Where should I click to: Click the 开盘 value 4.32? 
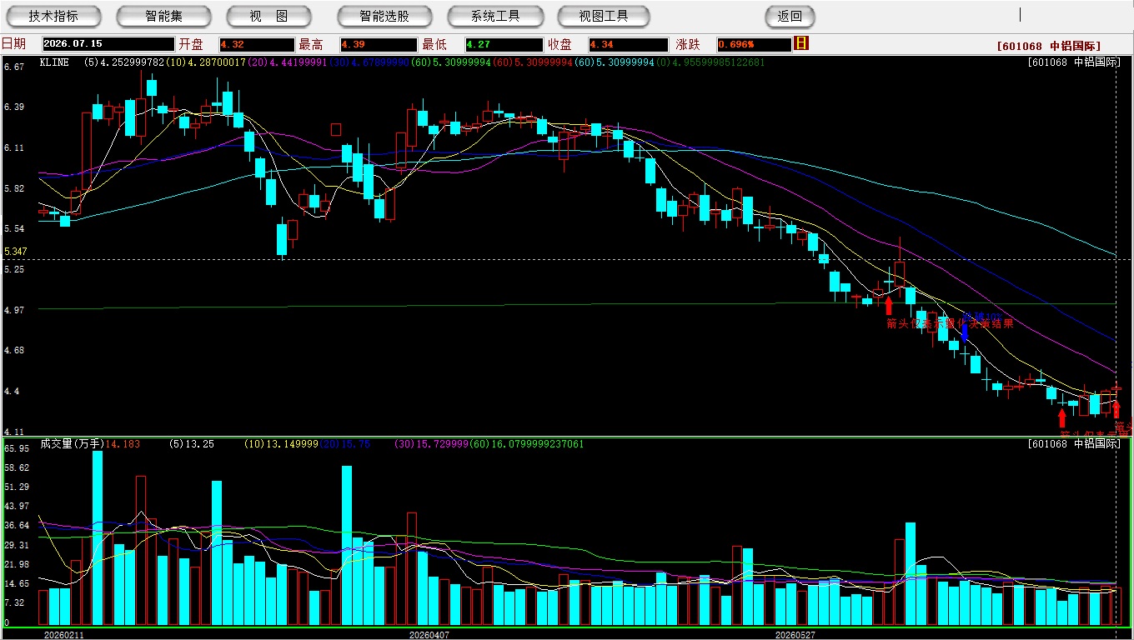tap(257, 44)
